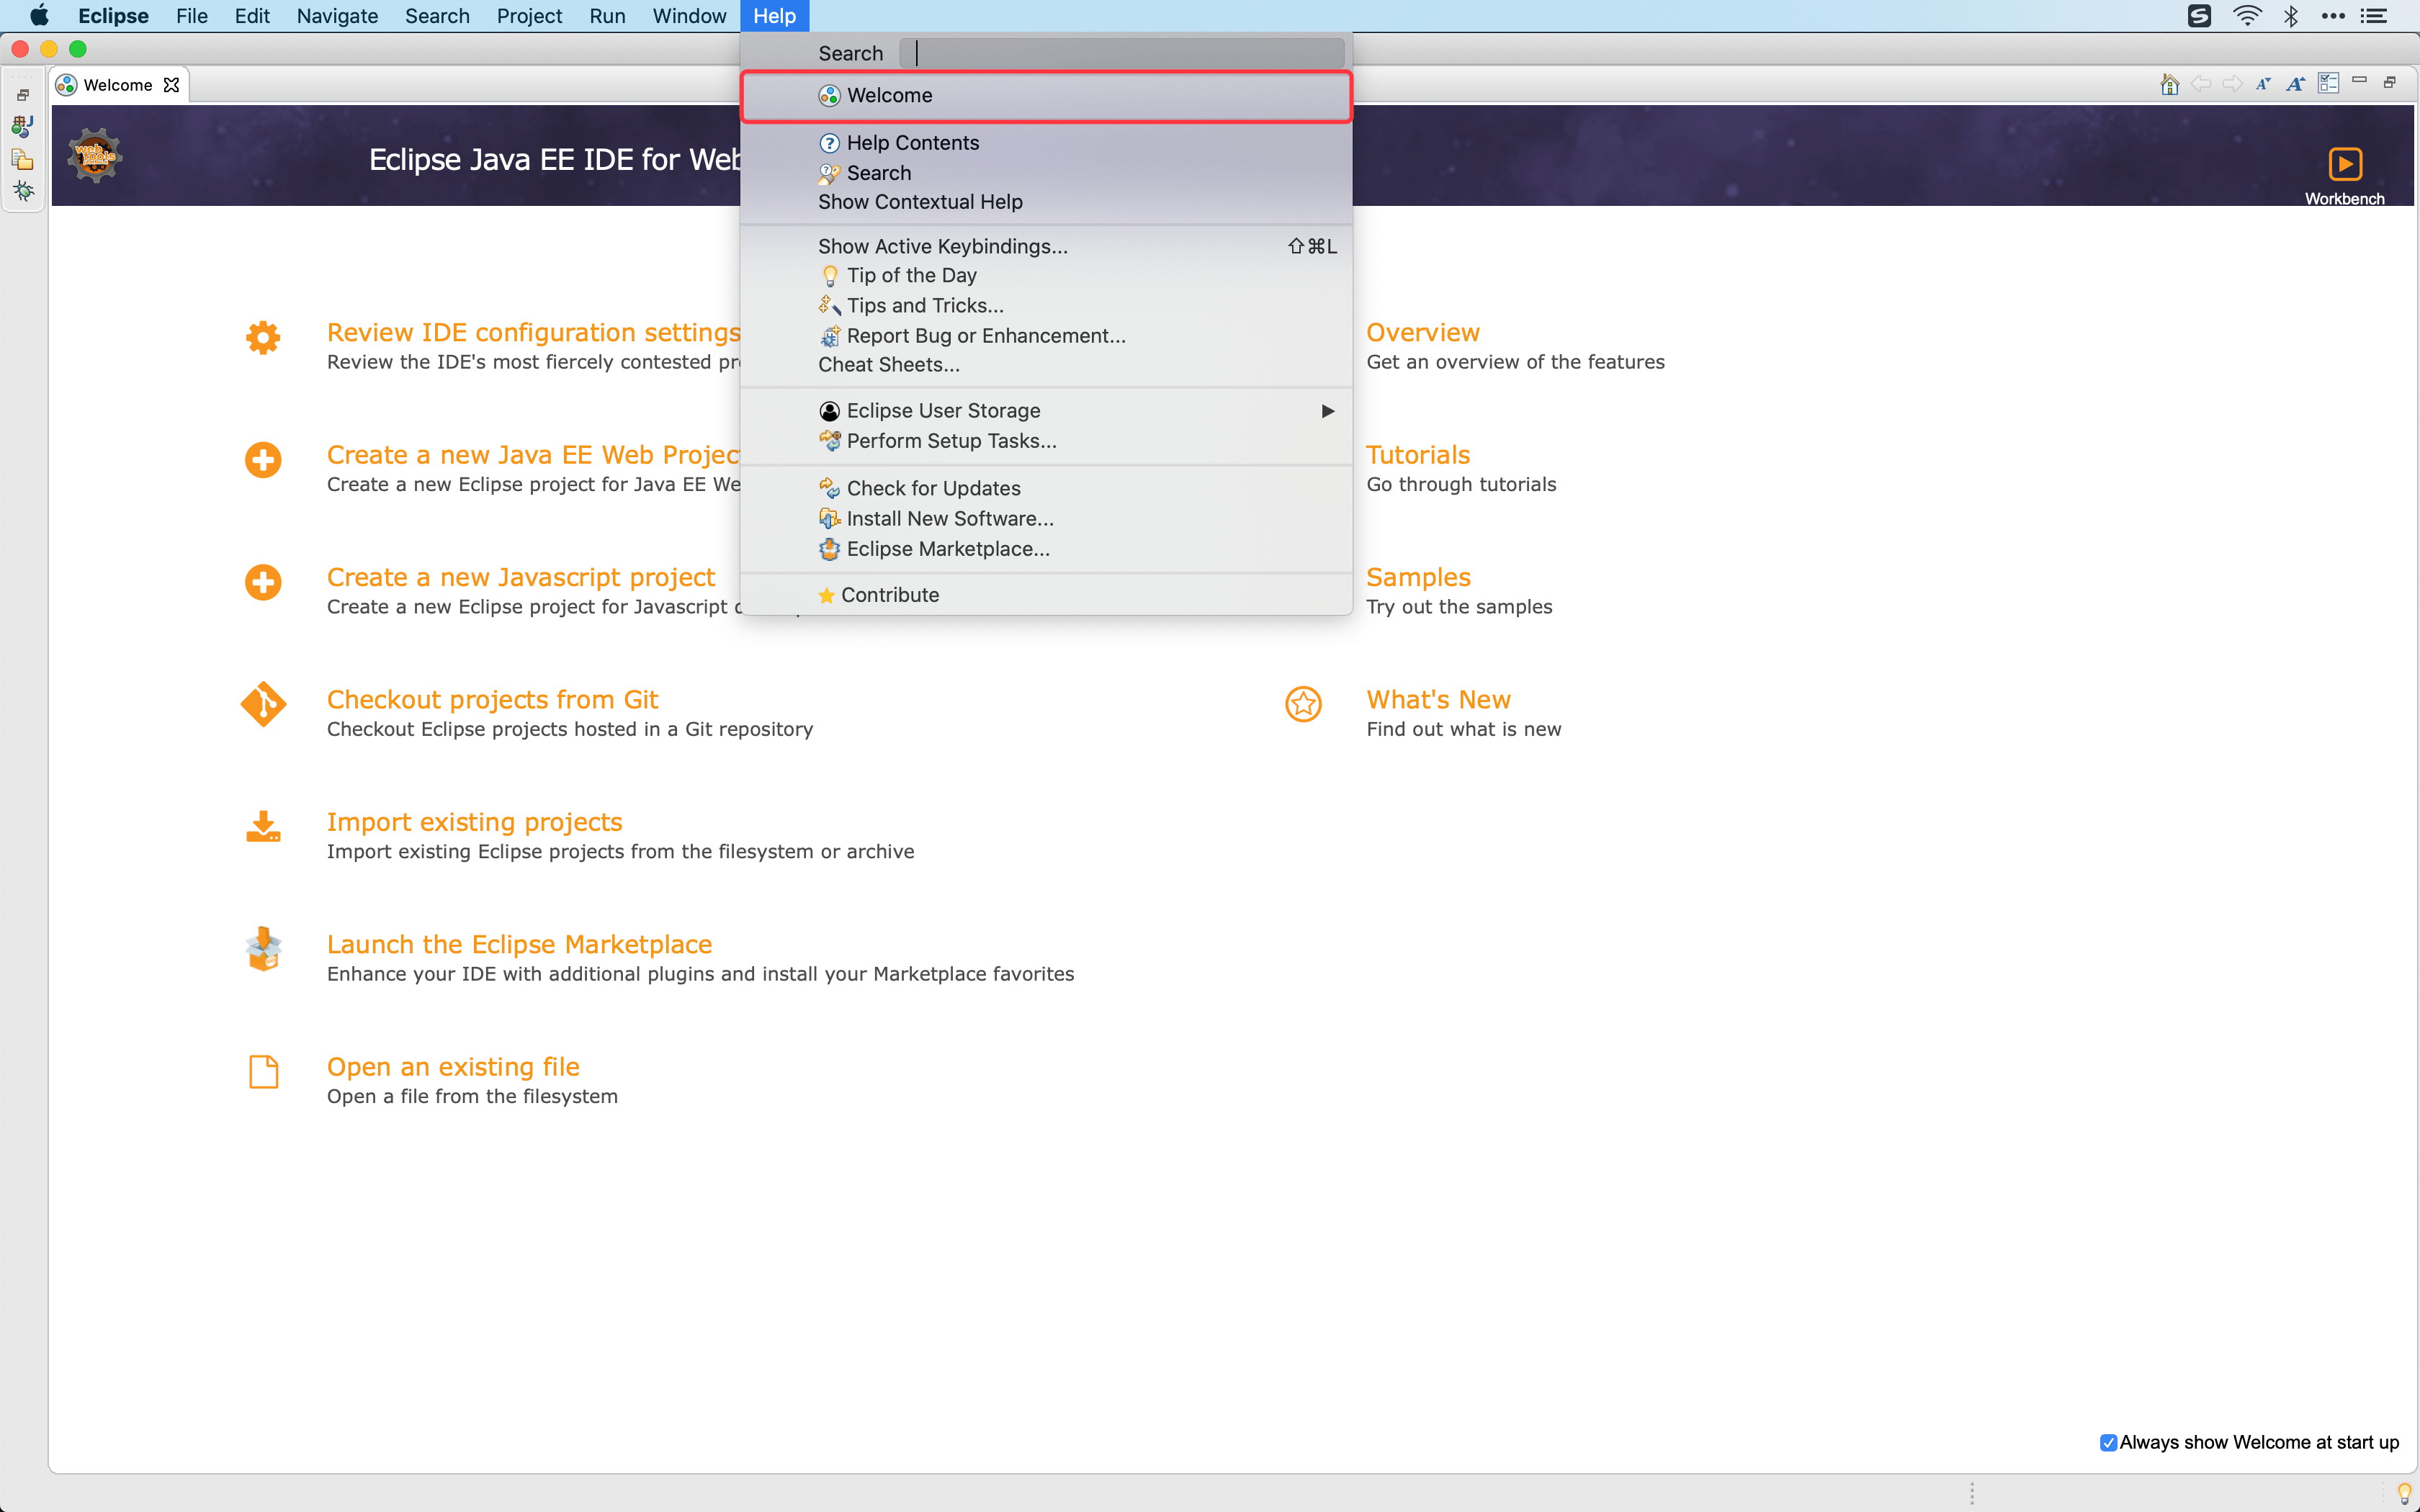
Task: Click the Workbench play icon
Action: coord(2344,164)
